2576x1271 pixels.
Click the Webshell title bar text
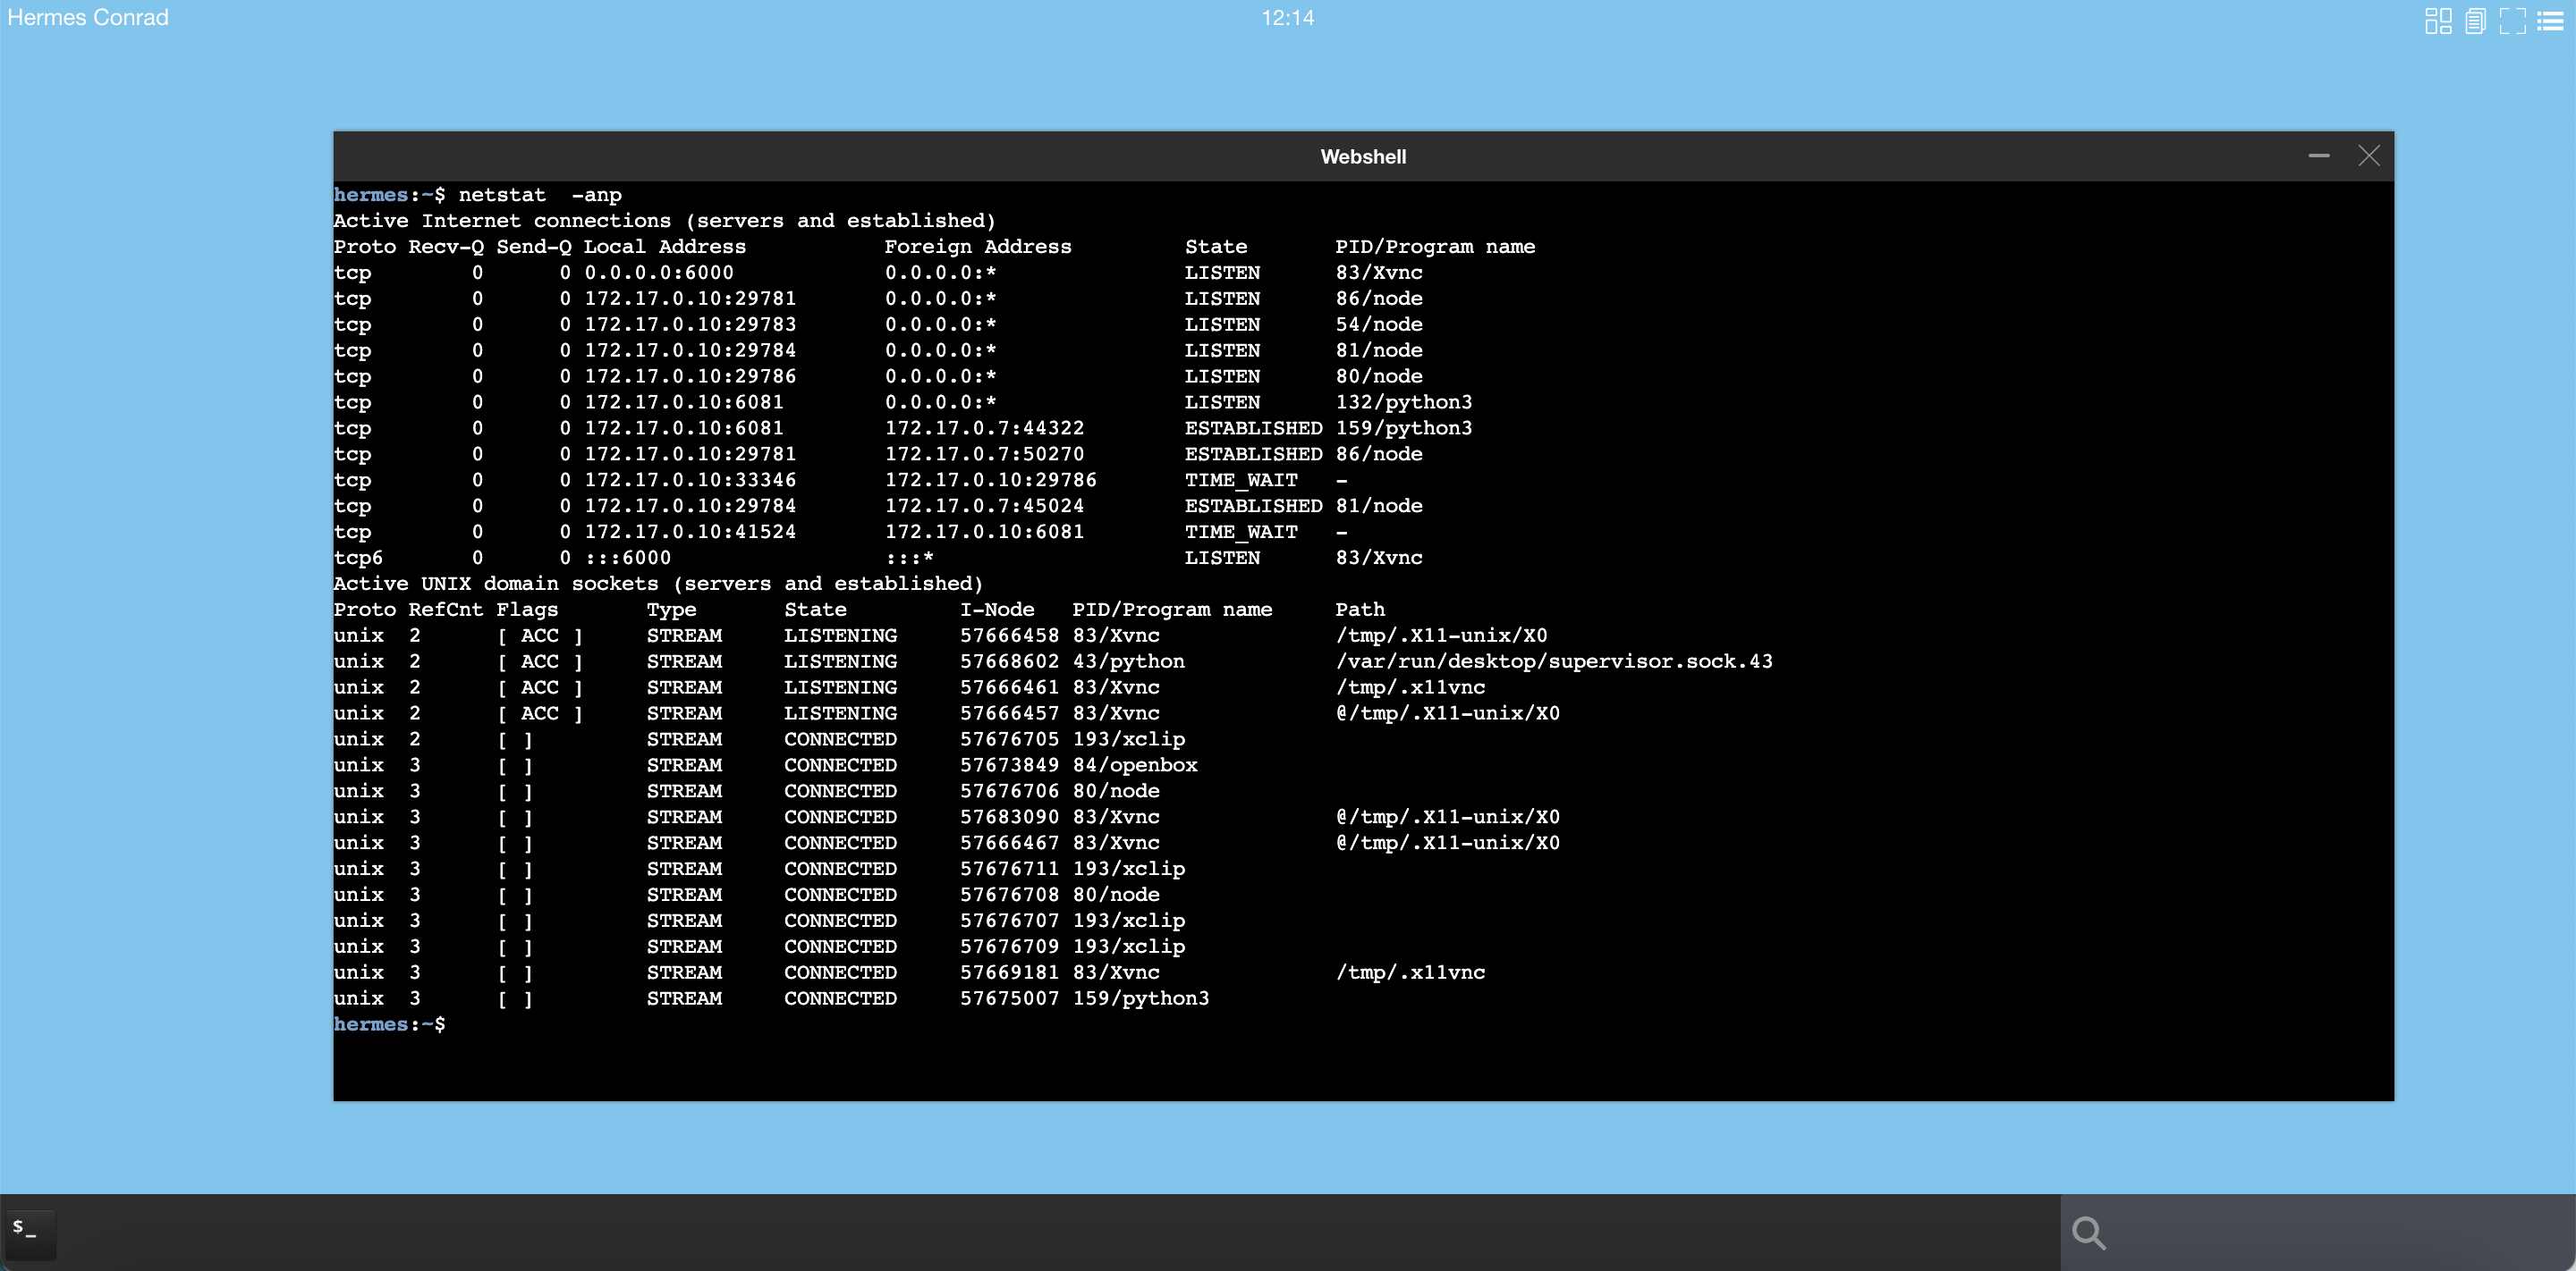(1363, 157)
